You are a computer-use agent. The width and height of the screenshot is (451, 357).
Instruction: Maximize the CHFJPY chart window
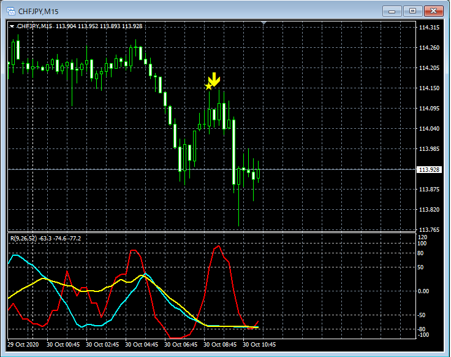pos(412,11)
